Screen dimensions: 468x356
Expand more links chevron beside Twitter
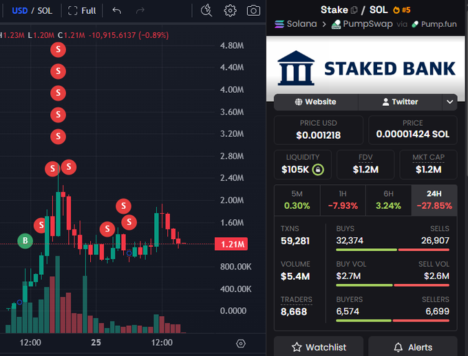(x=450, y=102)
